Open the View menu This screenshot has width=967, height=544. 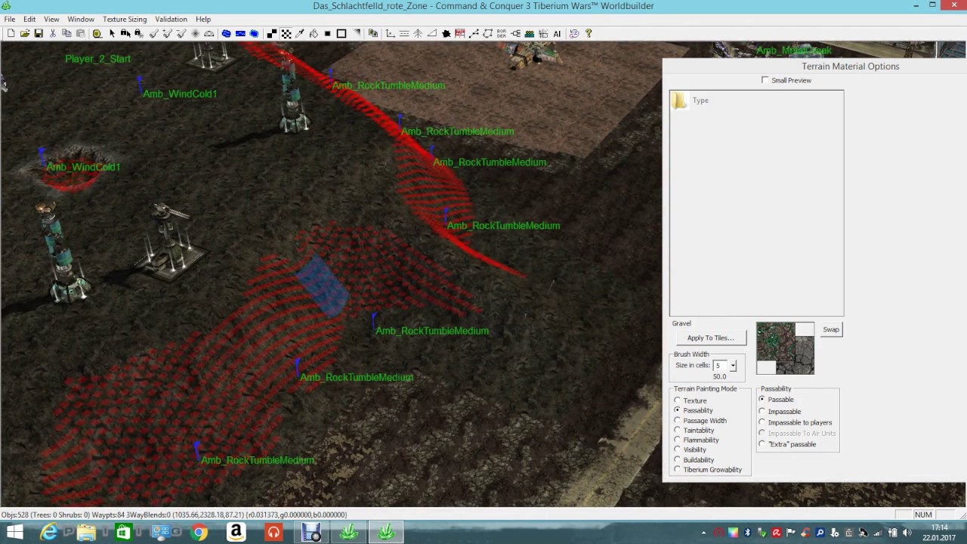tap(51, 19)
